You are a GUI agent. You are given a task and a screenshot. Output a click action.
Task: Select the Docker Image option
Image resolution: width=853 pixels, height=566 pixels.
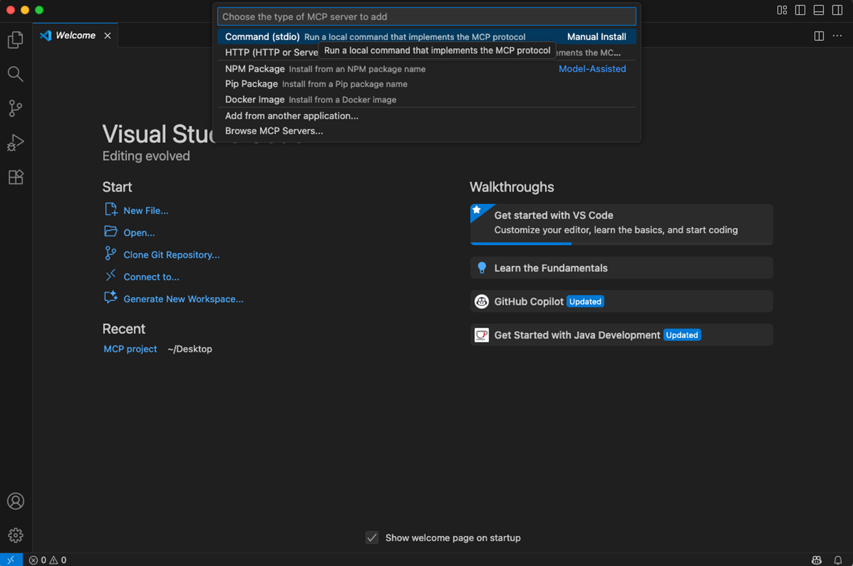[255, 100]
